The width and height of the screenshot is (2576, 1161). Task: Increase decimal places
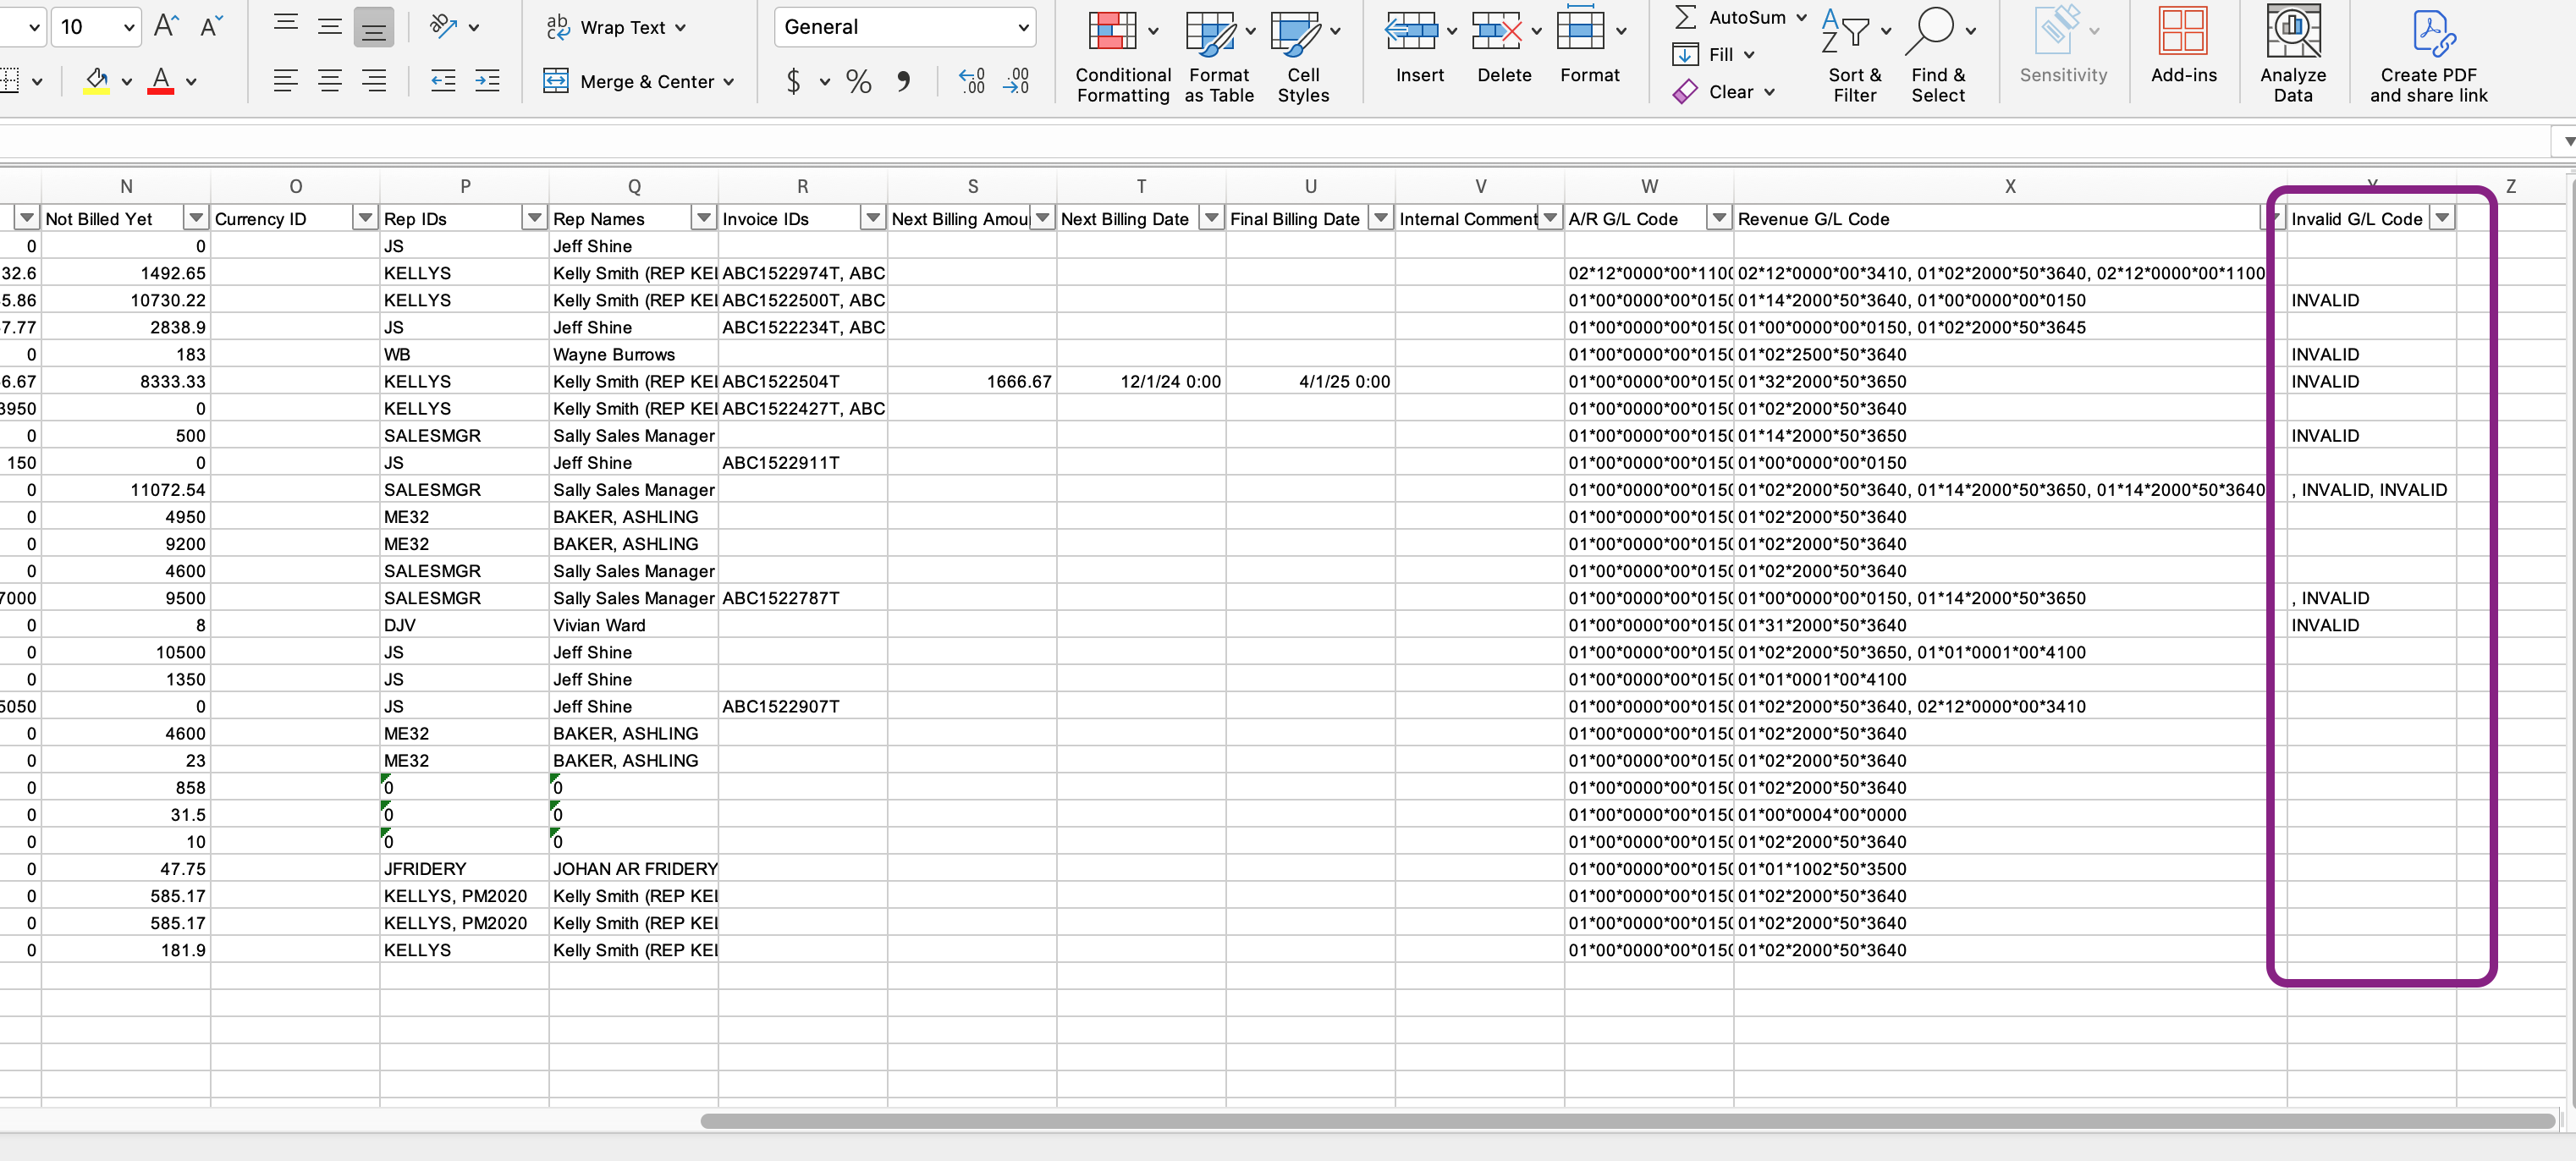972,81
